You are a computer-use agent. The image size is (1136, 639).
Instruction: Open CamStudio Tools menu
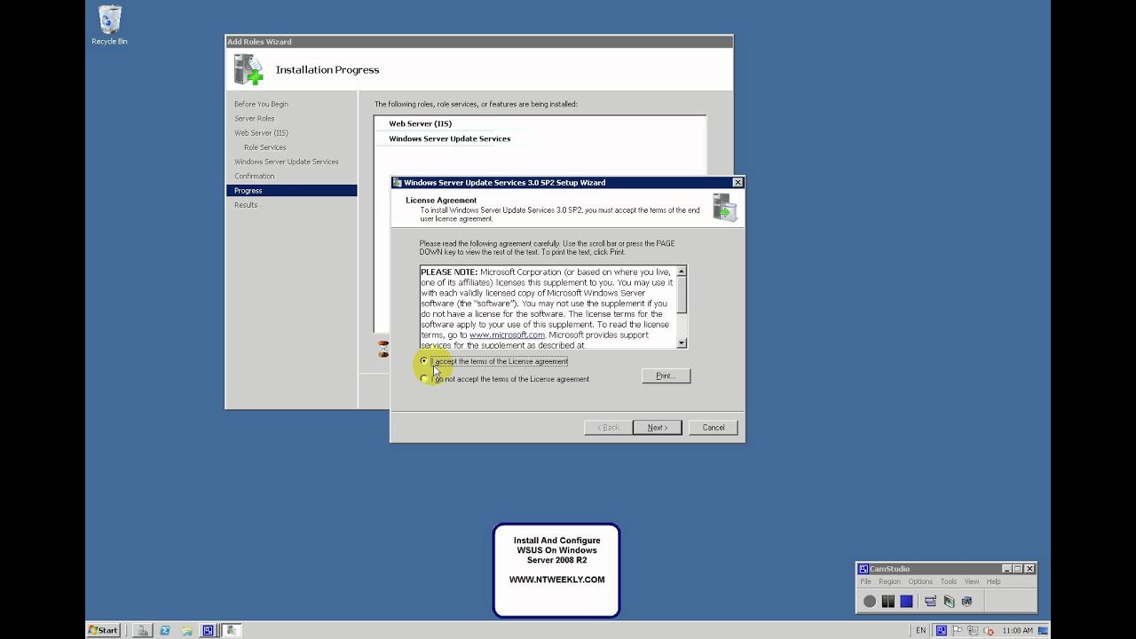point(949,581)
